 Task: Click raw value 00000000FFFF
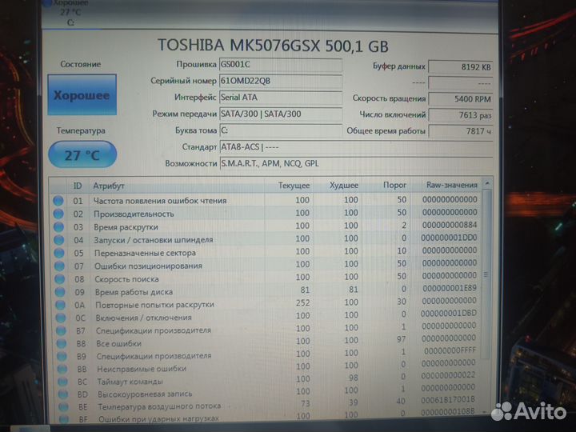click(x=450, y=350)
